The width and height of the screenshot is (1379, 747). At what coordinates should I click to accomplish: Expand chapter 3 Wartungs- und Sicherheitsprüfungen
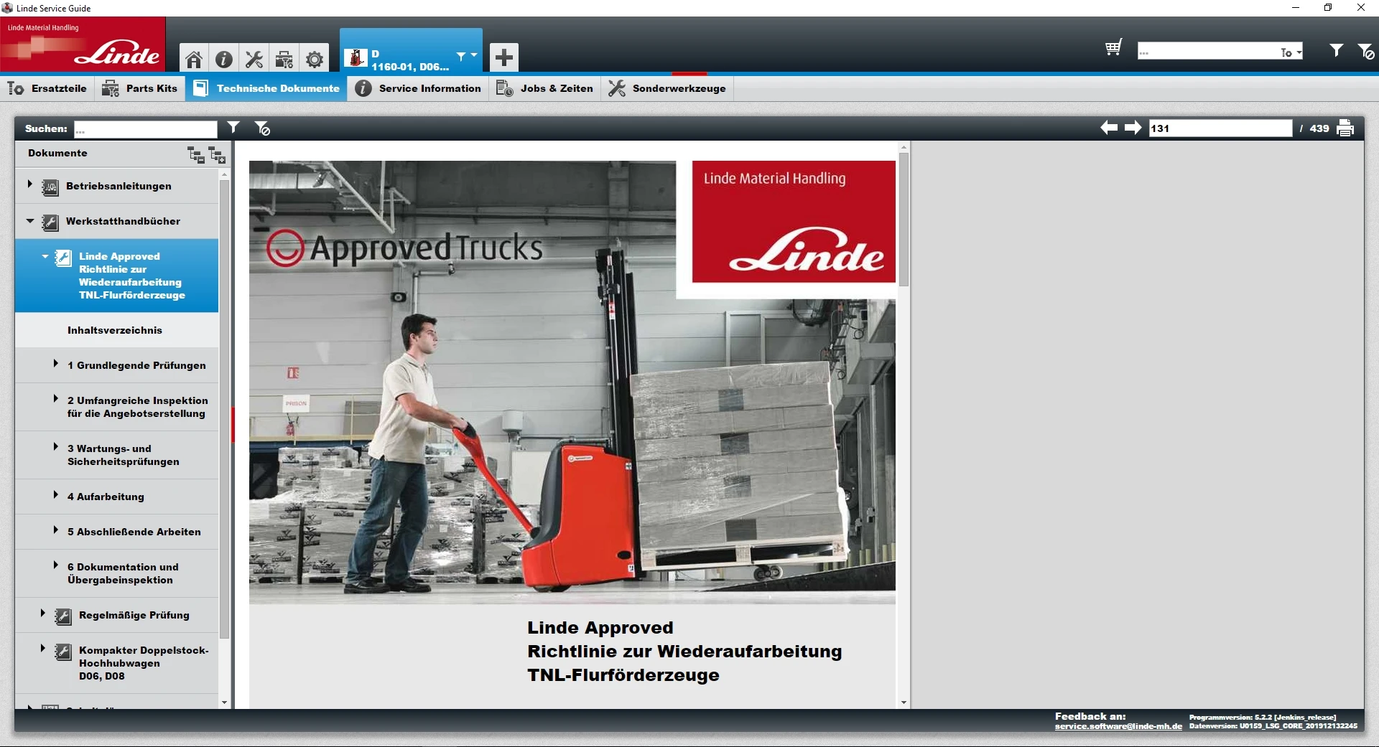(55, 446)
